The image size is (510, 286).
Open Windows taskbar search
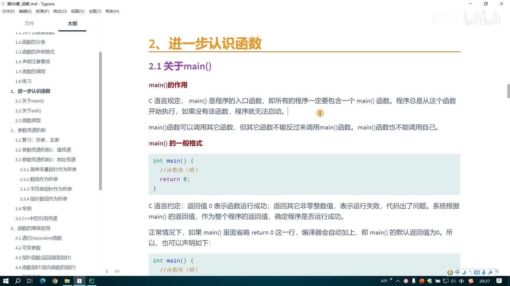(18, 281)
